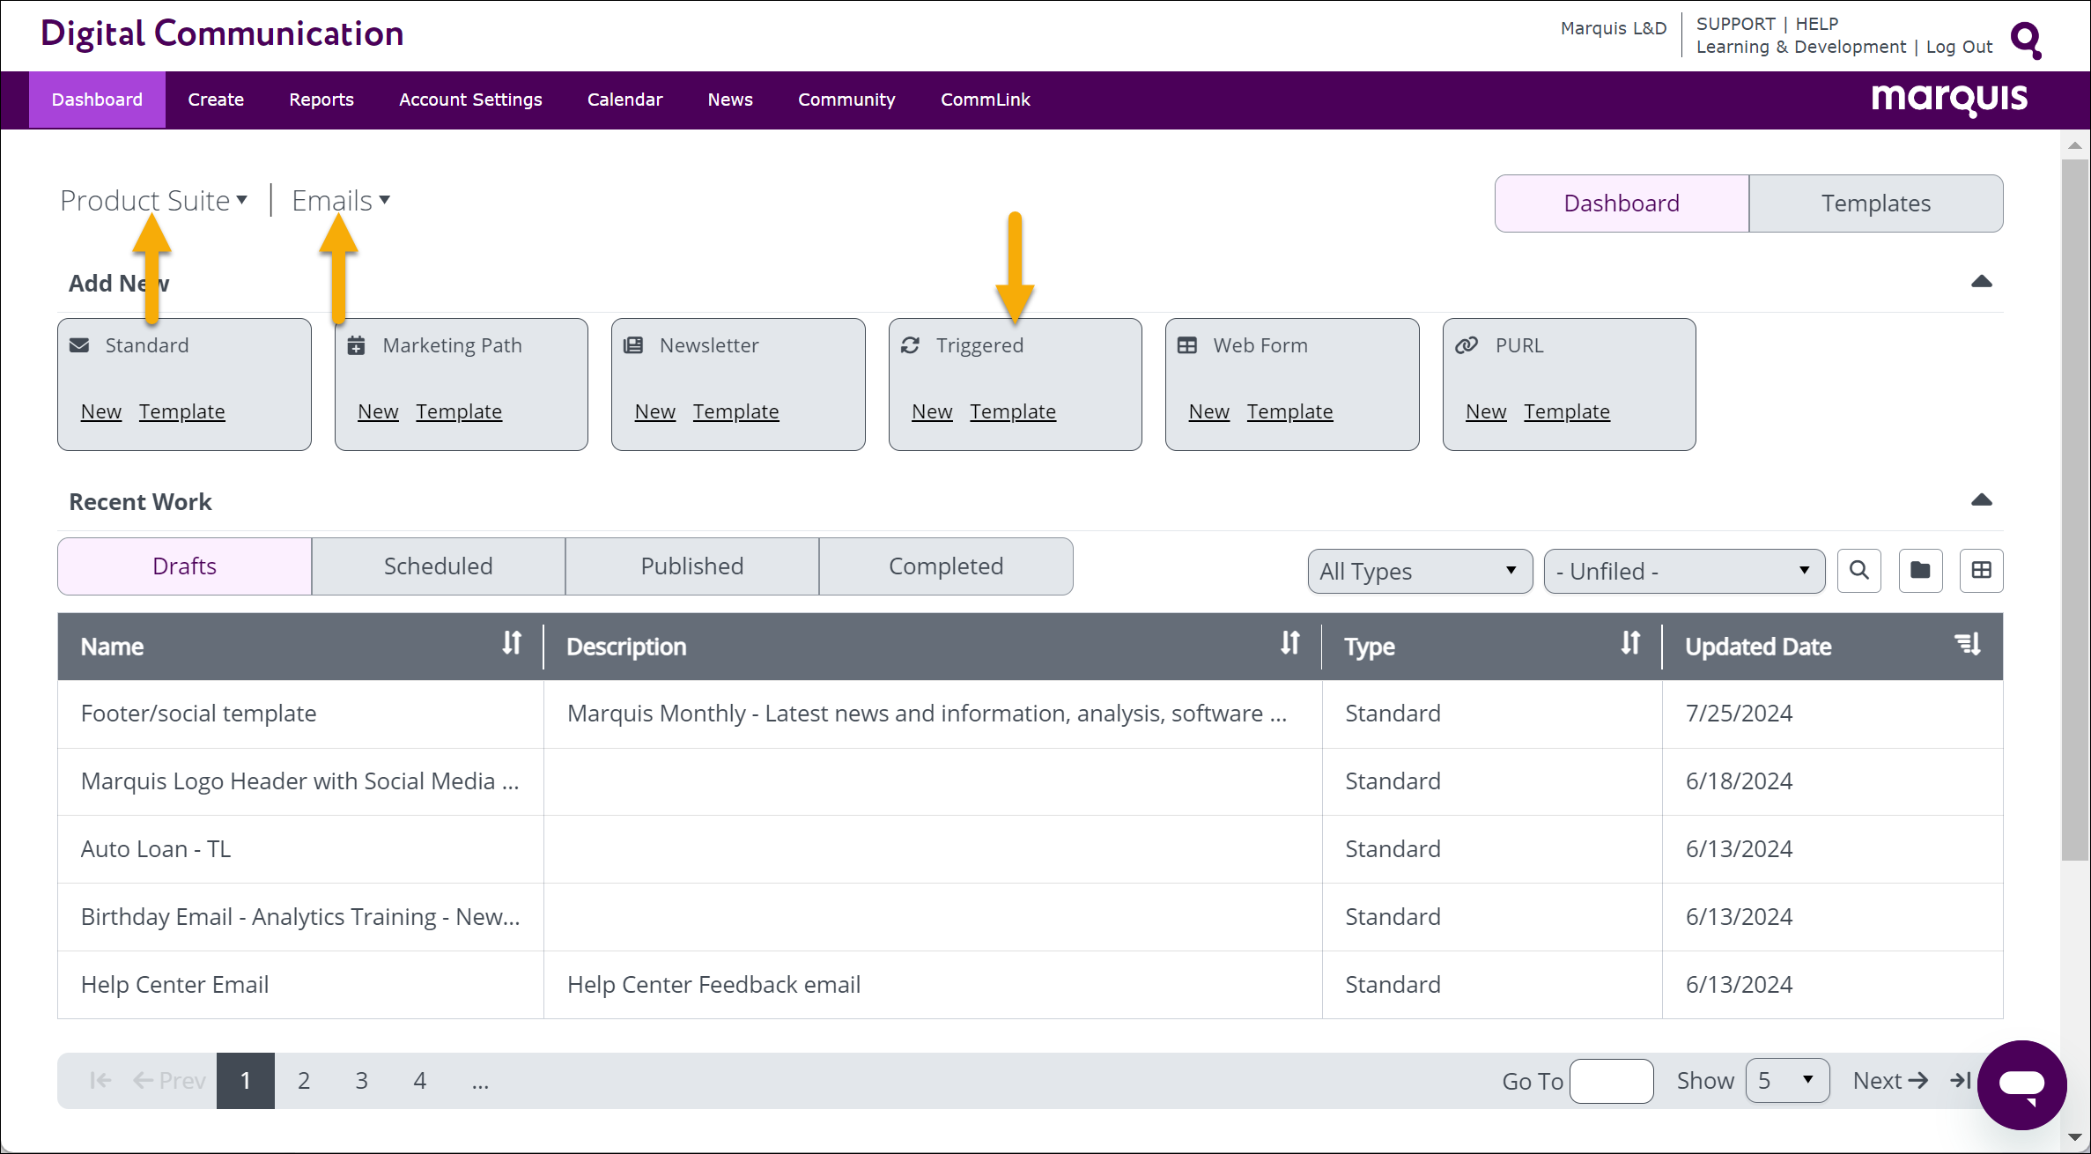Go to page 4

420,1081
